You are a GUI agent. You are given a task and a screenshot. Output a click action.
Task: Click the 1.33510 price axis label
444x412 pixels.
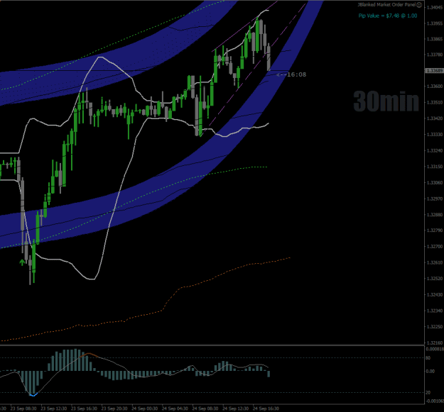click(435, 102)
